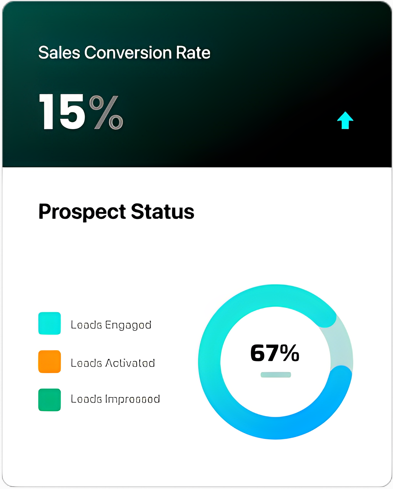Select the green legend swatch
The height and width of the screenshot is (489, 393).
coord(50,400)
